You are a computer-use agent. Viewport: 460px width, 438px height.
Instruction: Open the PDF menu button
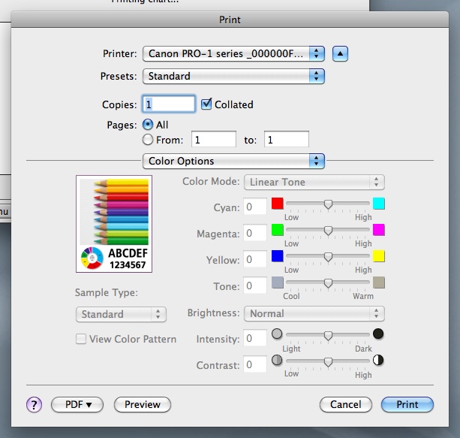tap(77, 404)
